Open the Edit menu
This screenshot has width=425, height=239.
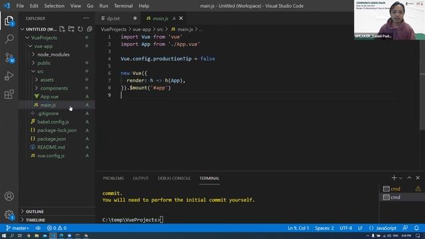[x=34, y=6]
